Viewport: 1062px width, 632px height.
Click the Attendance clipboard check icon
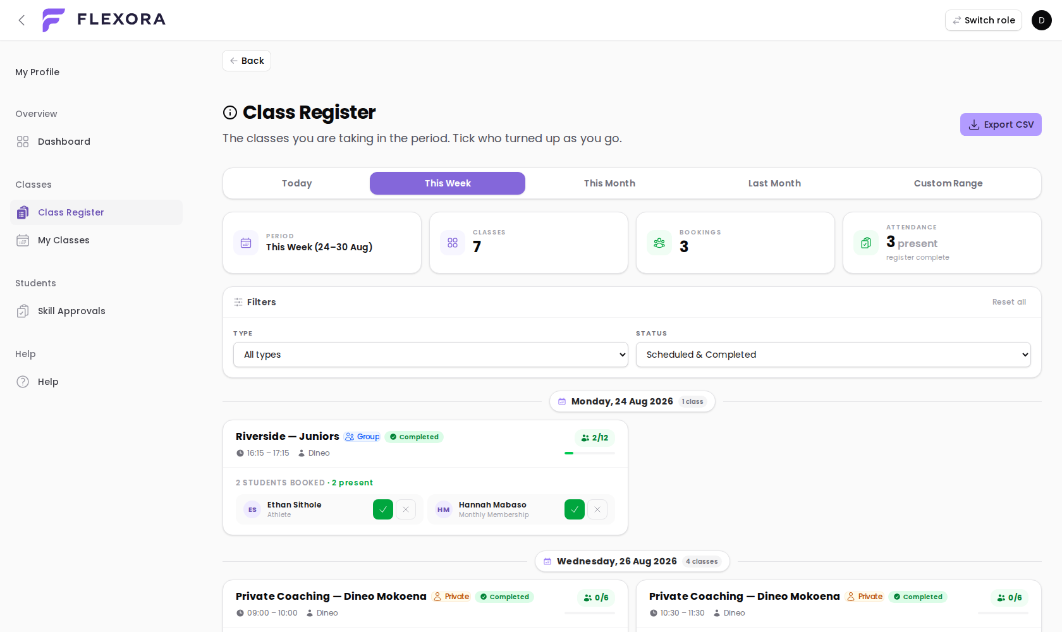[866, 243]
